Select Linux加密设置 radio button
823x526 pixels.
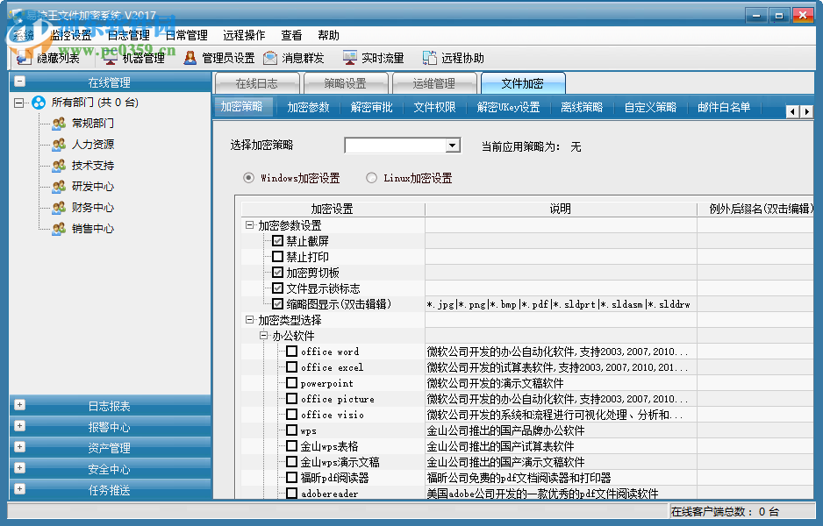pos(372,178)
